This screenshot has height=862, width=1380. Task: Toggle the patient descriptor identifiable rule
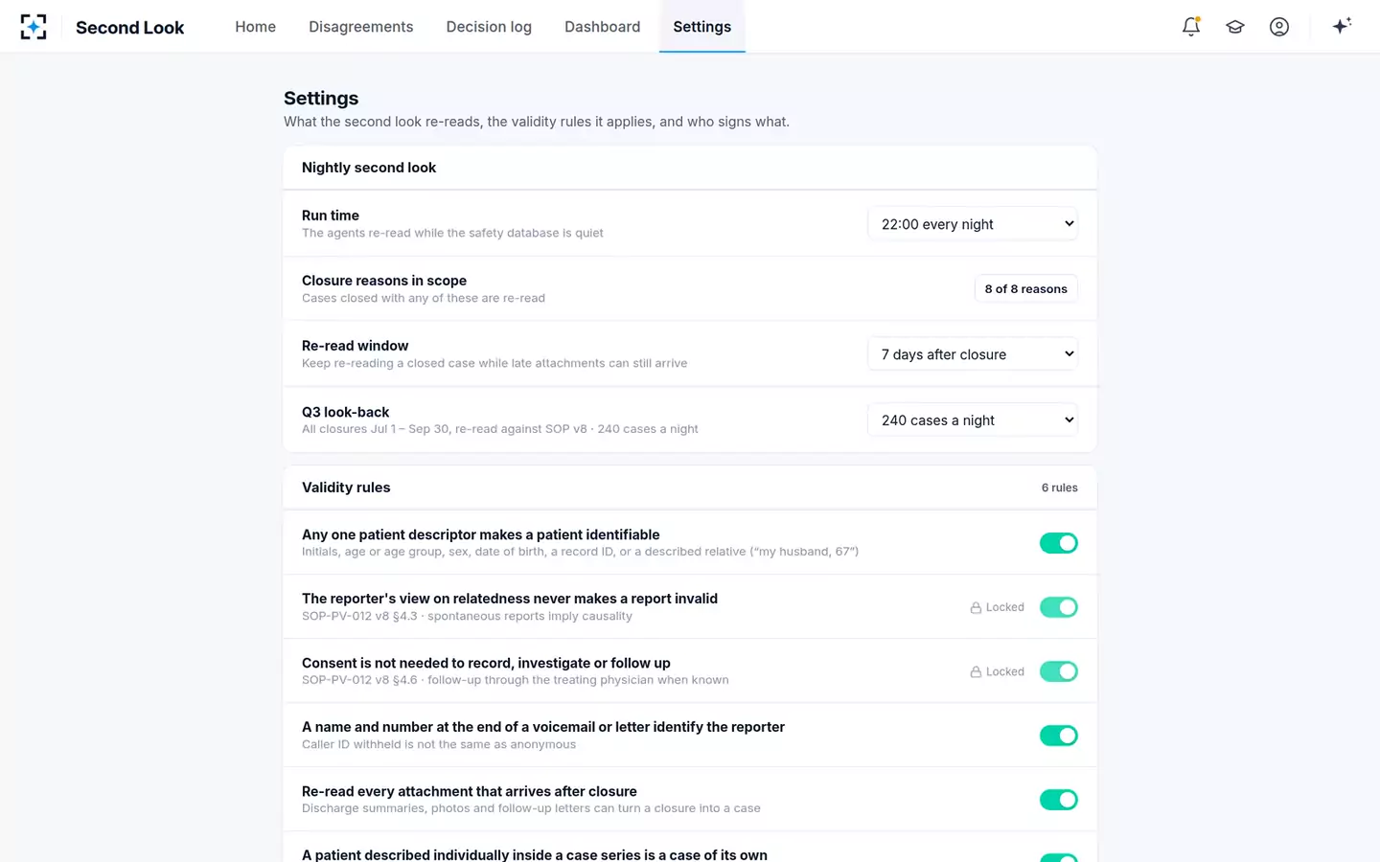coord(1059,543)
